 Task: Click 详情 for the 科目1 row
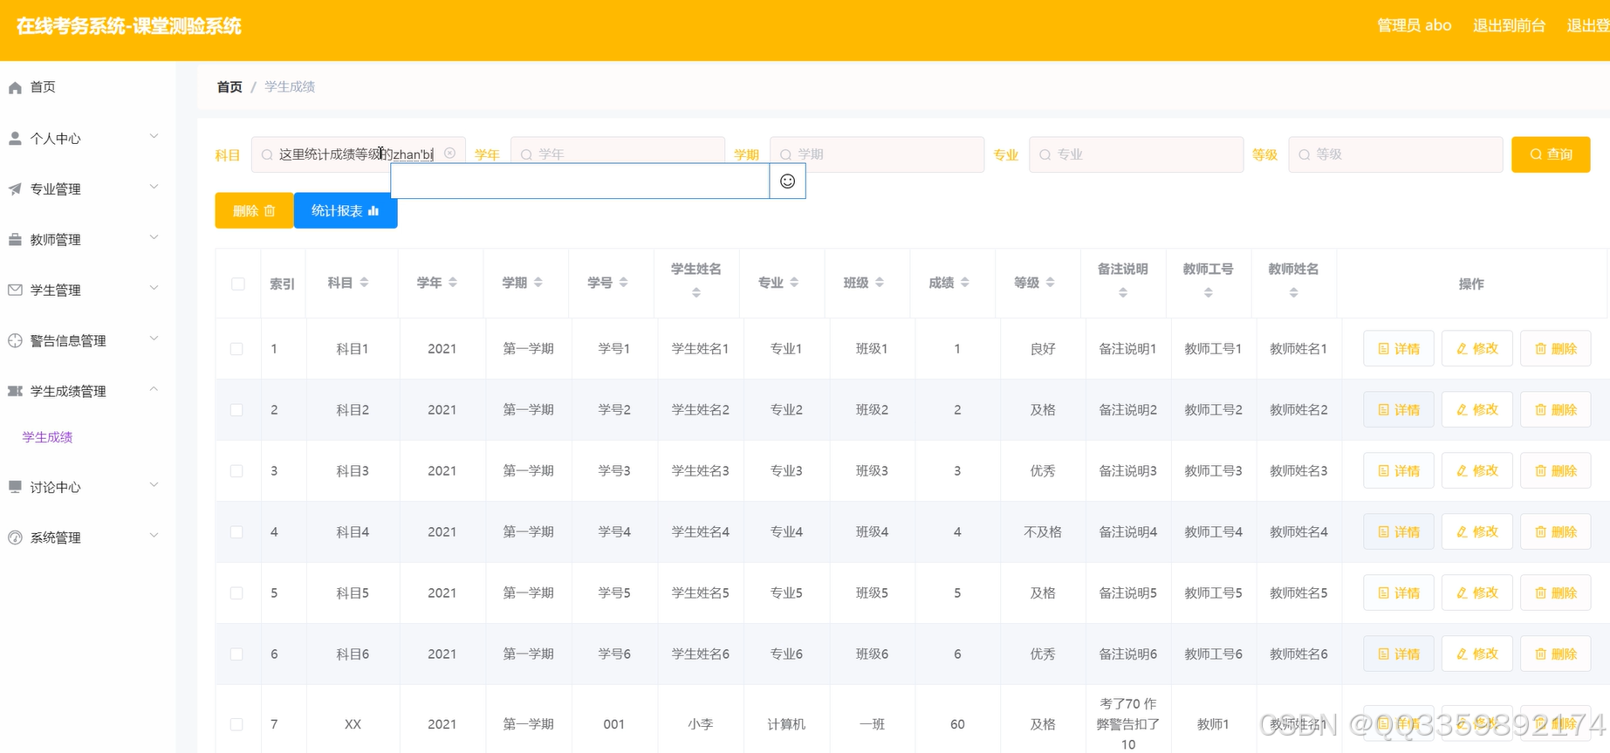(1399, 349)
